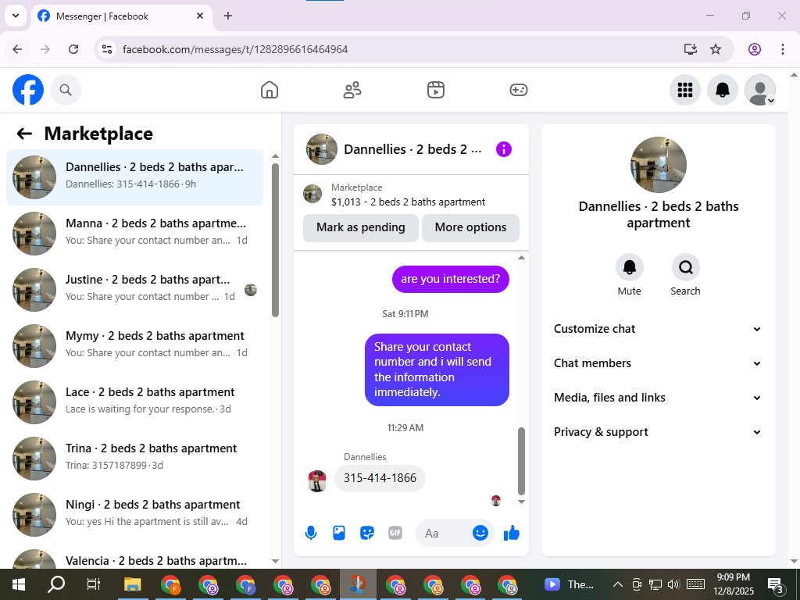Click the message text field Aa
The height and width of the screenshot is (600, 800).
[445, 533]
